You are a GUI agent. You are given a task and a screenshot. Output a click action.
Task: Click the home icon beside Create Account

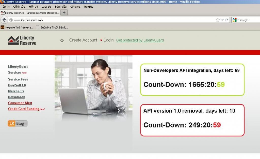click(62, 40)
